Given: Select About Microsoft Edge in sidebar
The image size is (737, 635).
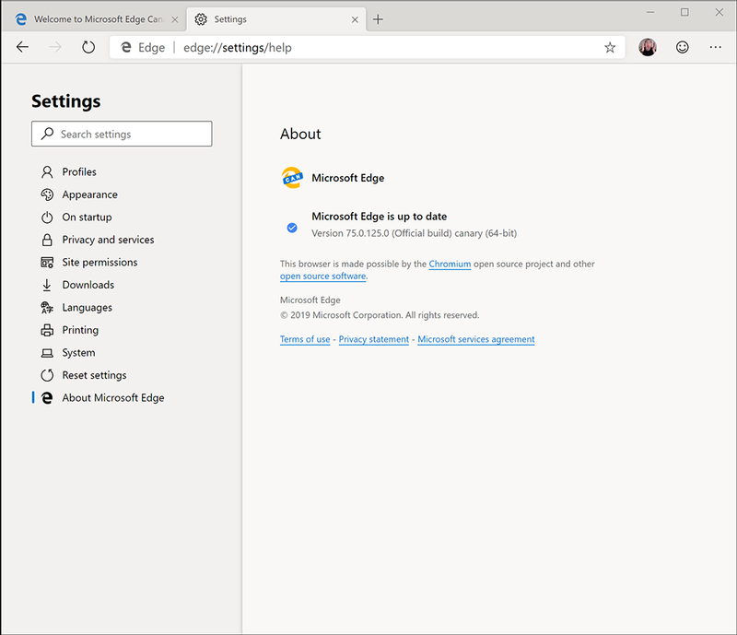Looking at the screenshot, I should [113, 397].
